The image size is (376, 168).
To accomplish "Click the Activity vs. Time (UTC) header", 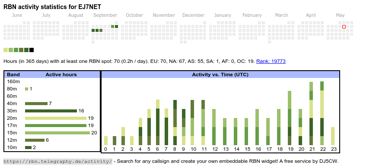I will tap(220, 75).
